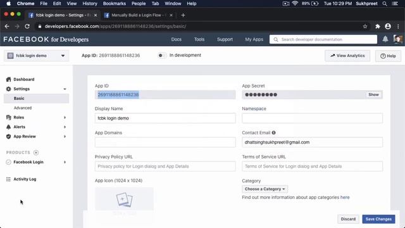Open the user profile avatar in header
The image size is (405, 228).
coord(398,39)
